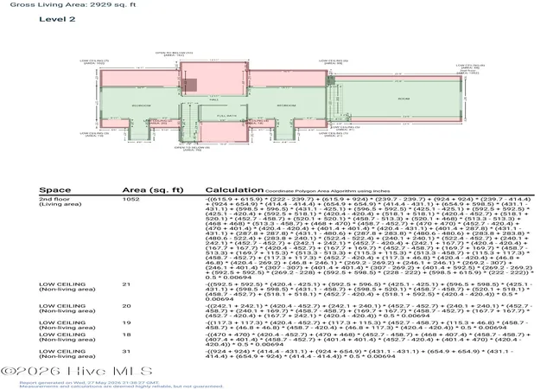Click the staircase symbol beside the hall
The width and height of the screenshot is (553, 389).
(x=189, y=122)
